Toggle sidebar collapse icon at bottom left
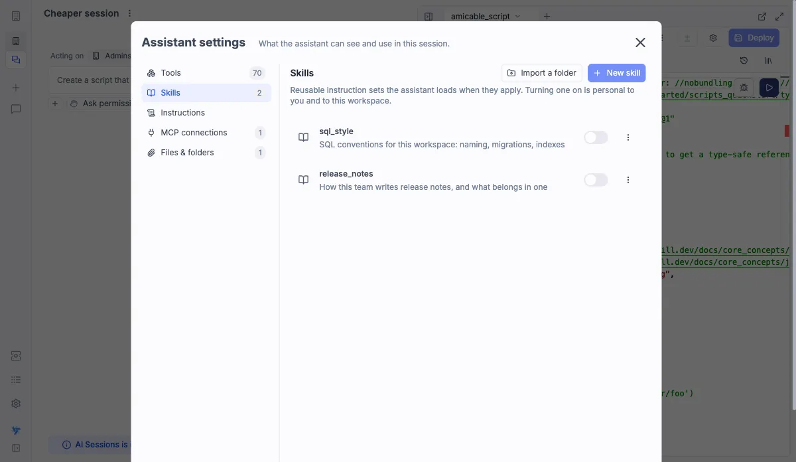 [16, 448]
